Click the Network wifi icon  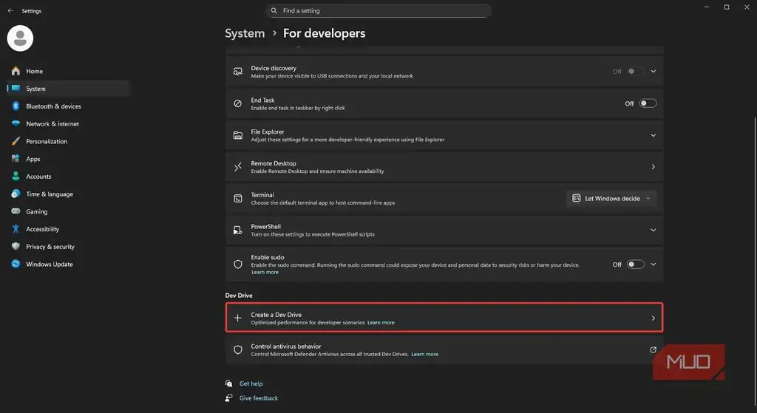tap(16, 123)
